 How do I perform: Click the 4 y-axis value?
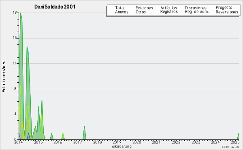[x=15, y=114]
